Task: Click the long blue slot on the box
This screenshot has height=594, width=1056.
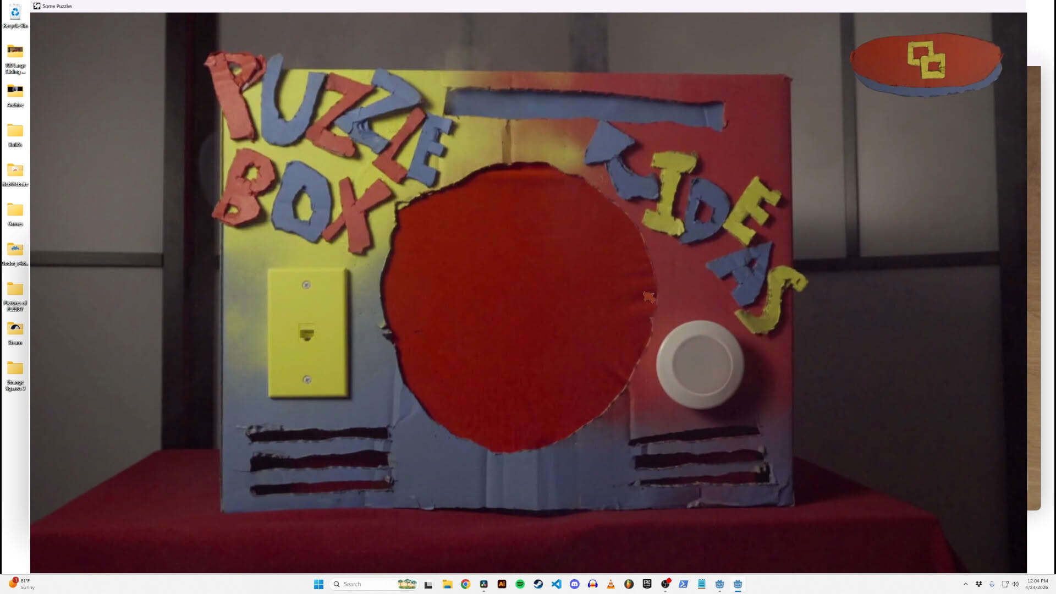Action: click(585, 108)
